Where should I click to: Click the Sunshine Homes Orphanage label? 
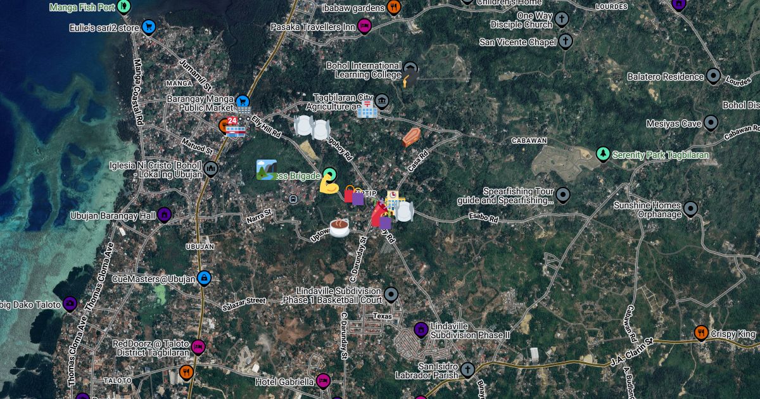click(647, 210)
